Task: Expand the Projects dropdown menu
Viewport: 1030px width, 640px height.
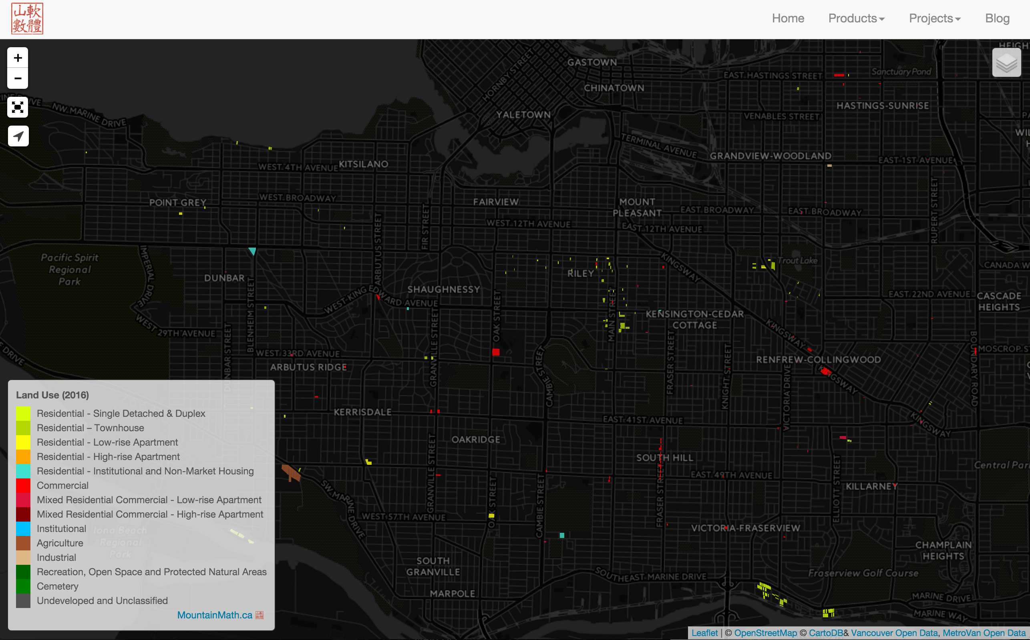Action: (x=935, y=19)
